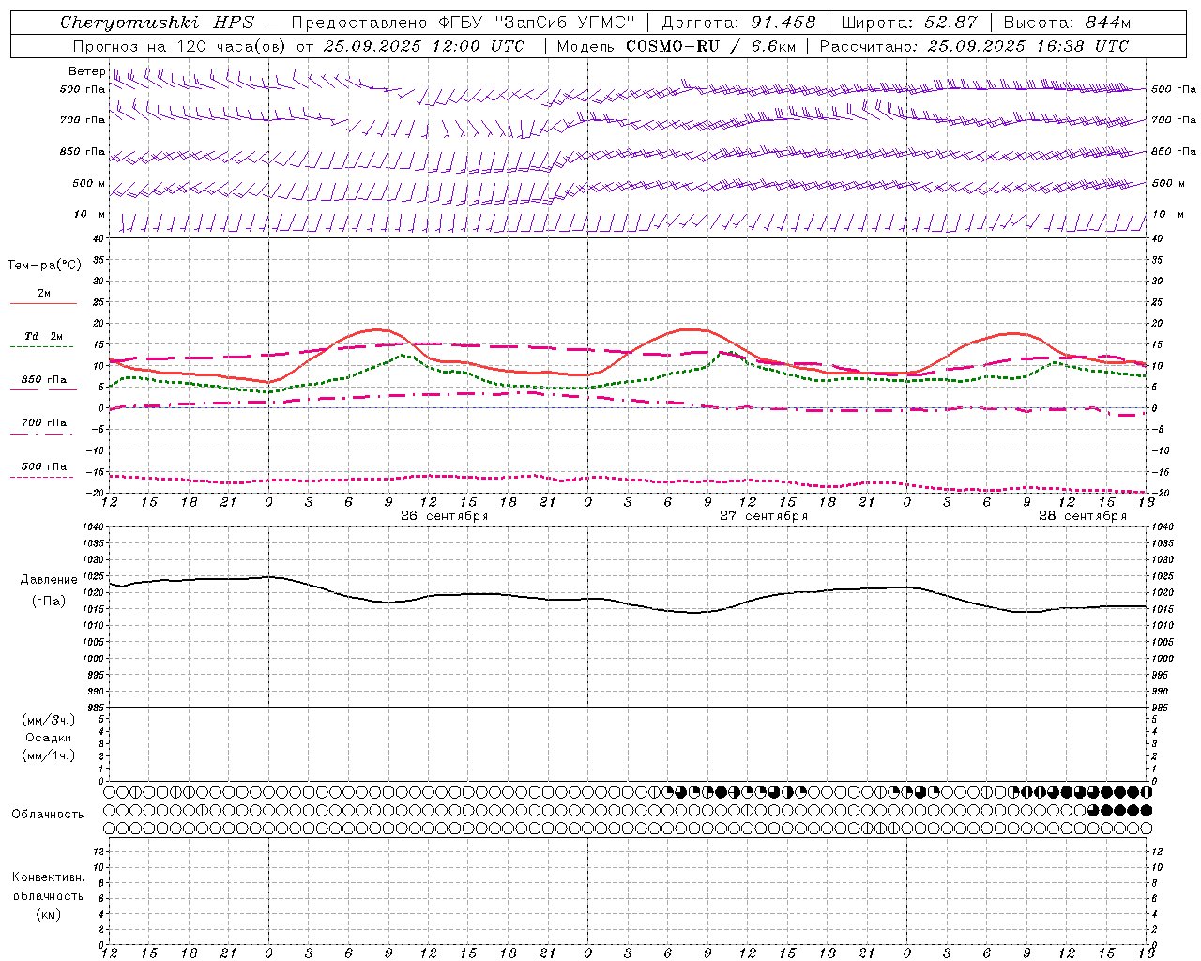1201x961 pixels.
Task: Click the Модель COSMO-RU / 6.6км label
Action: point(676,46)
